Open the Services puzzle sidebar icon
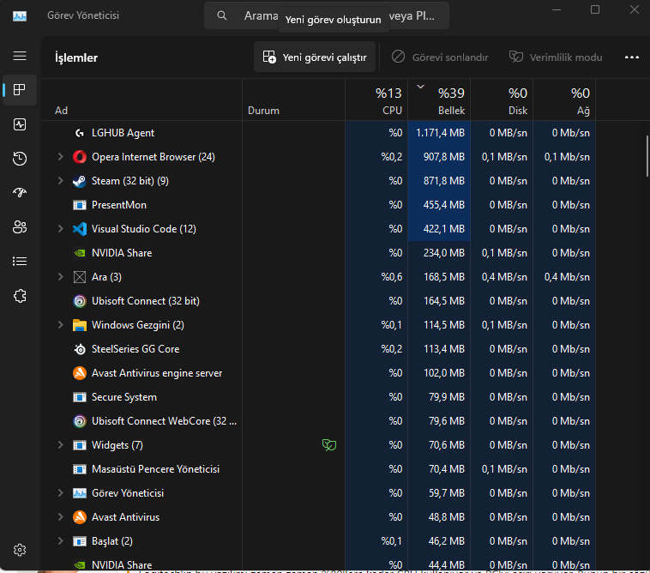650x573 pixels. tap(20, 296)
